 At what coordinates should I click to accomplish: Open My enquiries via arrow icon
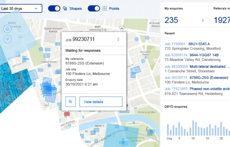[203, 21]
